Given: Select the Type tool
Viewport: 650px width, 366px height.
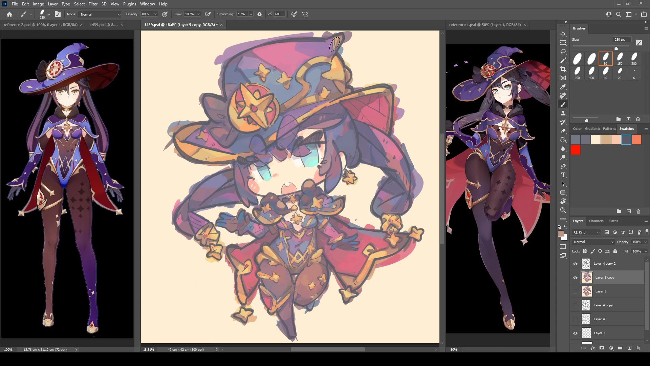Looking at the screenshot, I should (563, 175).
